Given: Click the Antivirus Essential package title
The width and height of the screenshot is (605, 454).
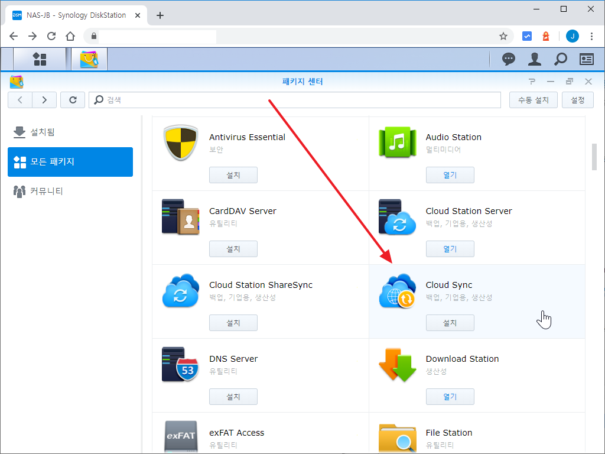Looking at the screenshot, I should [x=248, y=137].
